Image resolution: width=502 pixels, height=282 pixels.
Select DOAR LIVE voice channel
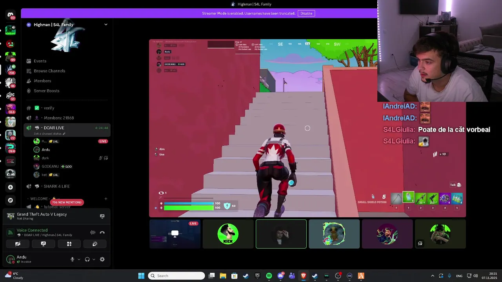[x=67, y=128]
